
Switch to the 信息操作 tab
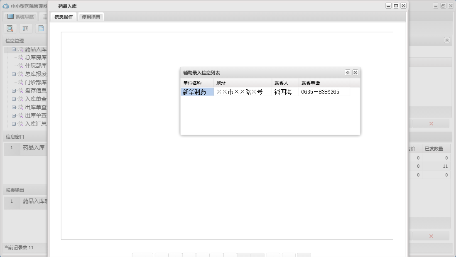point(64,17)
